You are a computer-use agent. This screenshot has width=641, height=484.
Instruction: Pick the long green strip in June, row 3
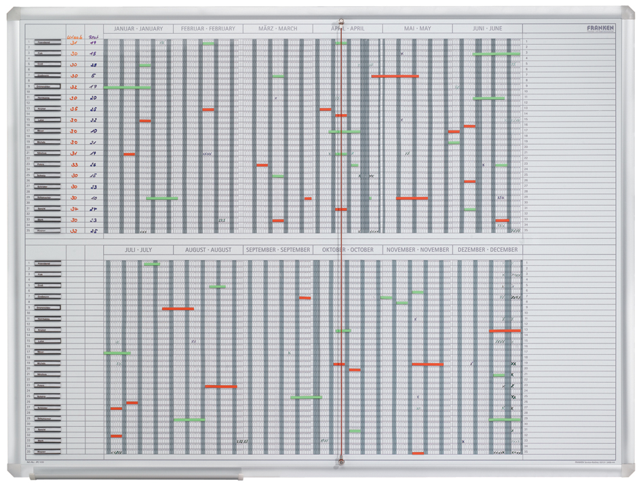coord(497,54)
